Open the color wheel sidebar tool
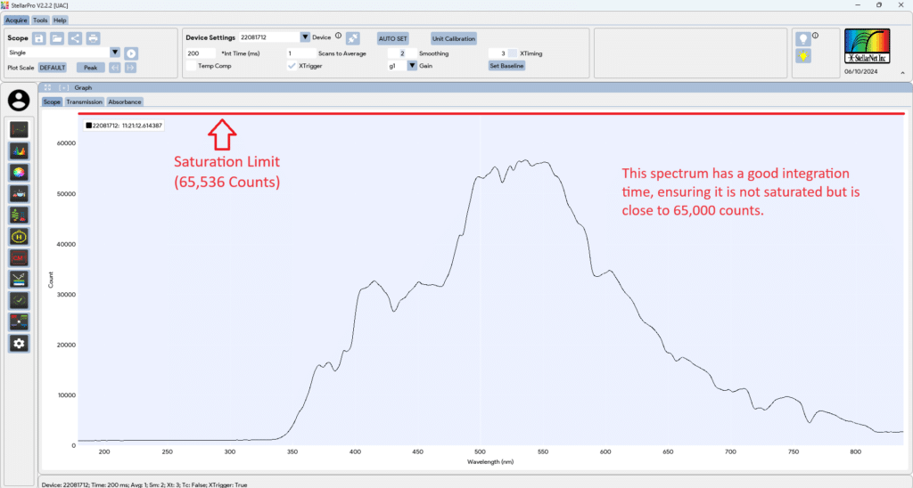Viewport: 913px width, 488px height. (x=19, y=172)
